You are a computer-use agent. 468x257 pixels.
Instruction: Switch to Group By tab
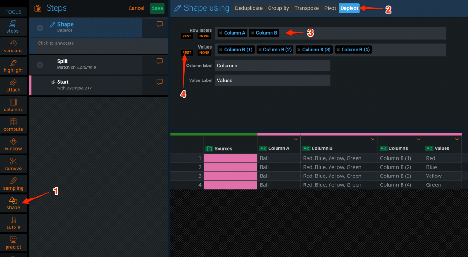[x=278, y=8]
